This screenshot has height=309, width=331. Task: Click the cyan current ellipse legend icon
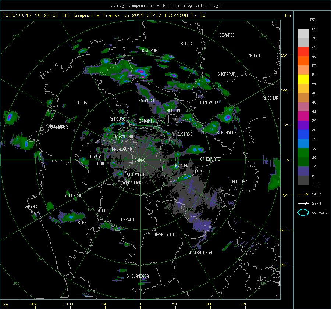[303, 212]
